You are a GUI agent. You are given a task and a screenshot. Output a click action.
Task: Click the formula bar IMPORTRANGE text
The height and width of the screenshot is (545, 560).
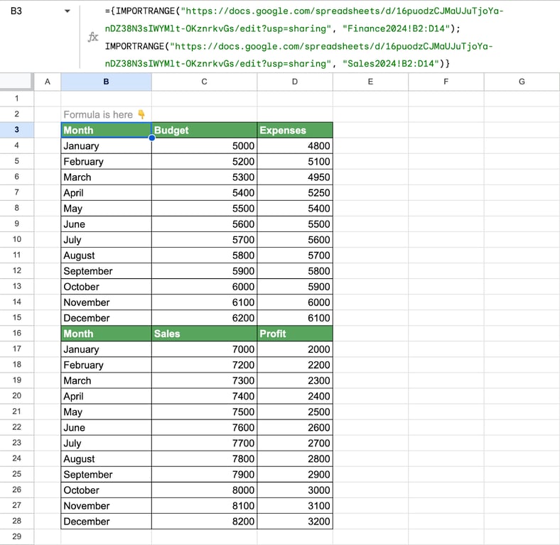(304, 37)
